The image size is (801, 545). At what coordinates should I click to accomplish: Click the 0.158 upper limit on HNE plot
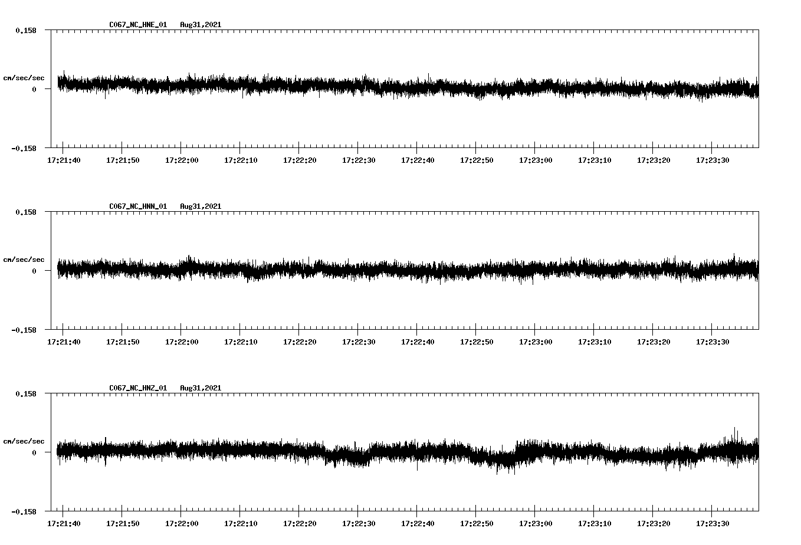coord(26,30)
